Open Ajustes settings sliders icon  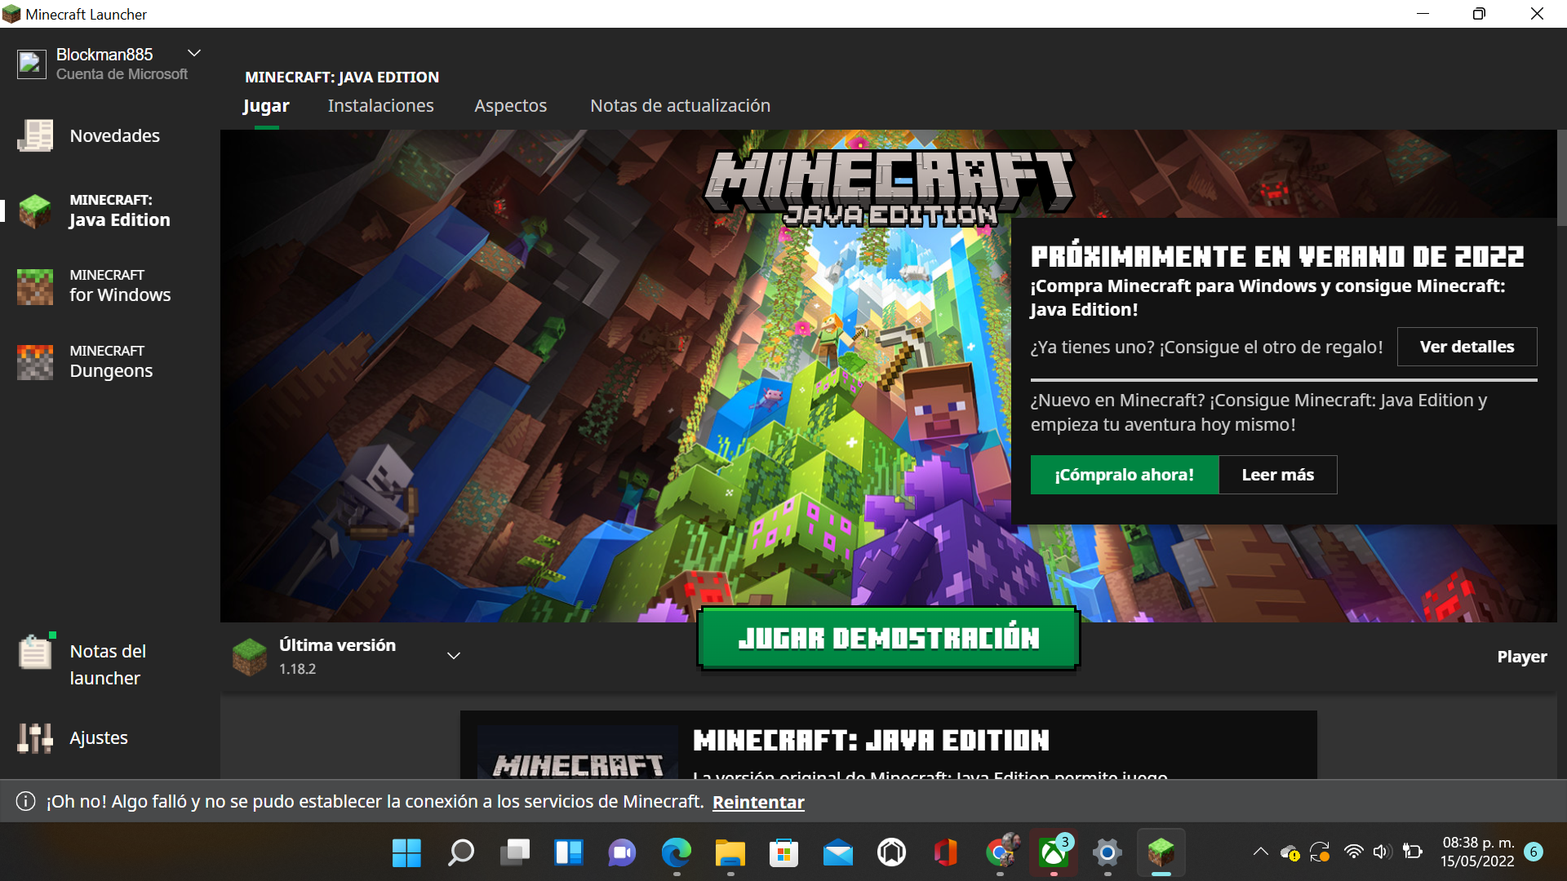(x=35, y=737)
